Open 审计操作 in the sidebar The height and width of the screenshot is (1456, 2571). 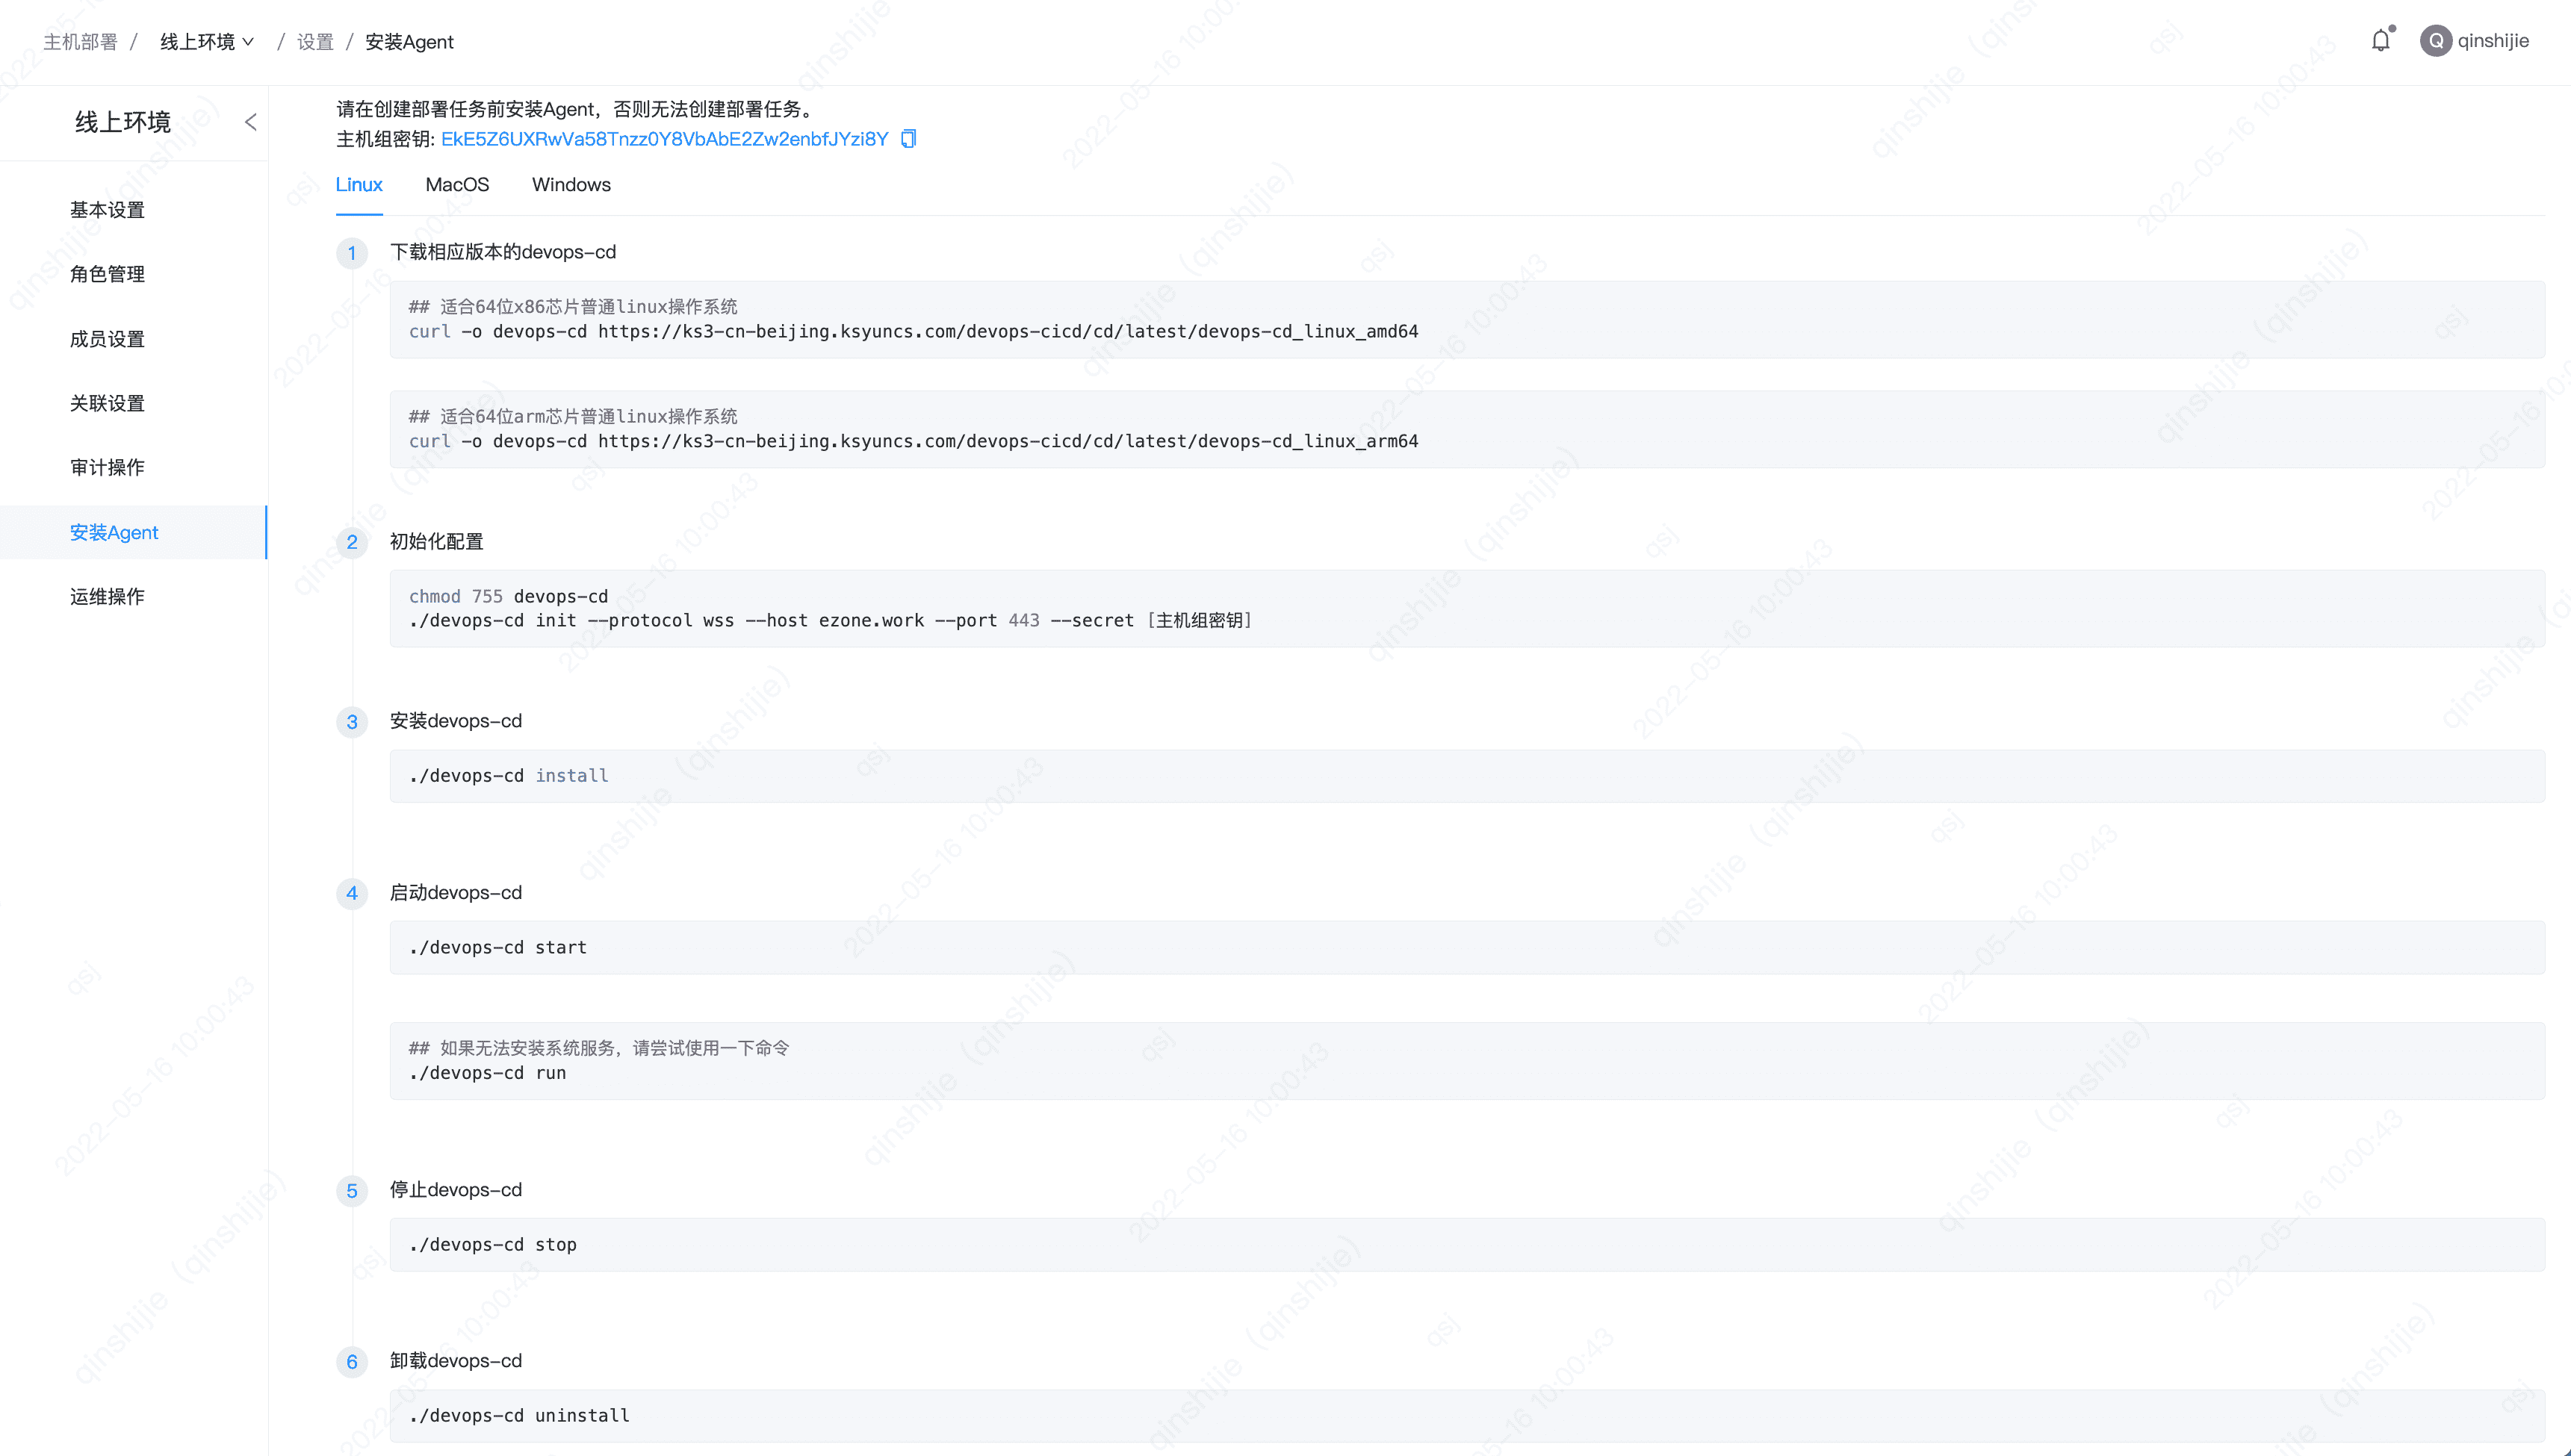click(107, 467)
